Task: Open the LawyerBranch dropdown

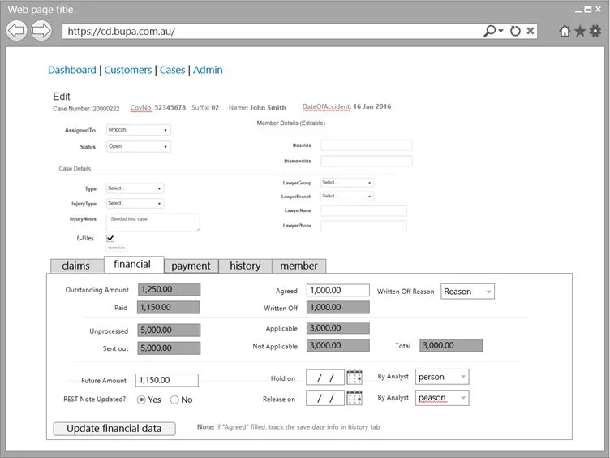Action: click(x=347, y=196)
